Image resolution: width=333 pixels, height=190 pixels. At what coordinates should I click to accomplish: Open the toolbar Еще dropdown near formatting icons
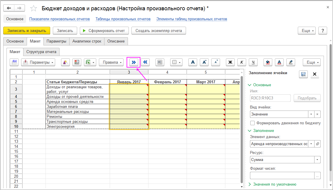click(312, 62)
